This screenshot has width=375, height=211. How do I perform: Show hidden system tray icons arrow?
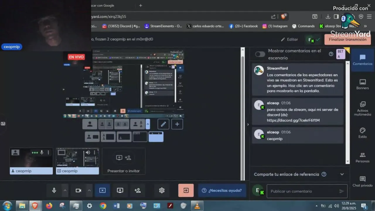pyautogui.click(x=316, y=206)
